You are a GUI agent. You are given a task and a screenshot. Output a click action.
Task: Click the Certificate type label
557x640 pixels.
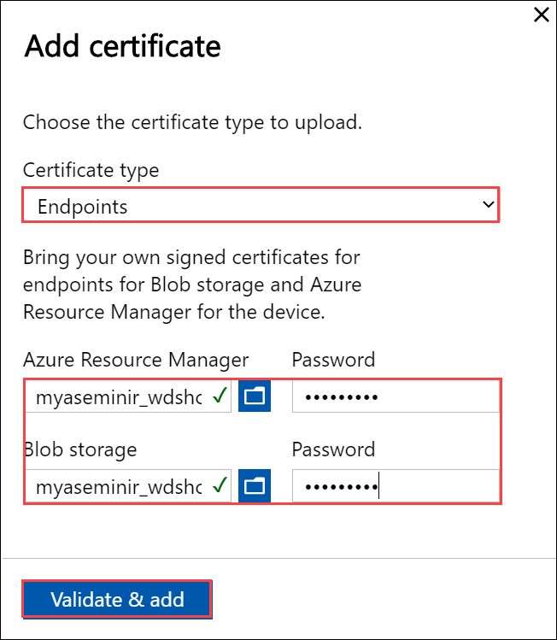coord(91,170)
